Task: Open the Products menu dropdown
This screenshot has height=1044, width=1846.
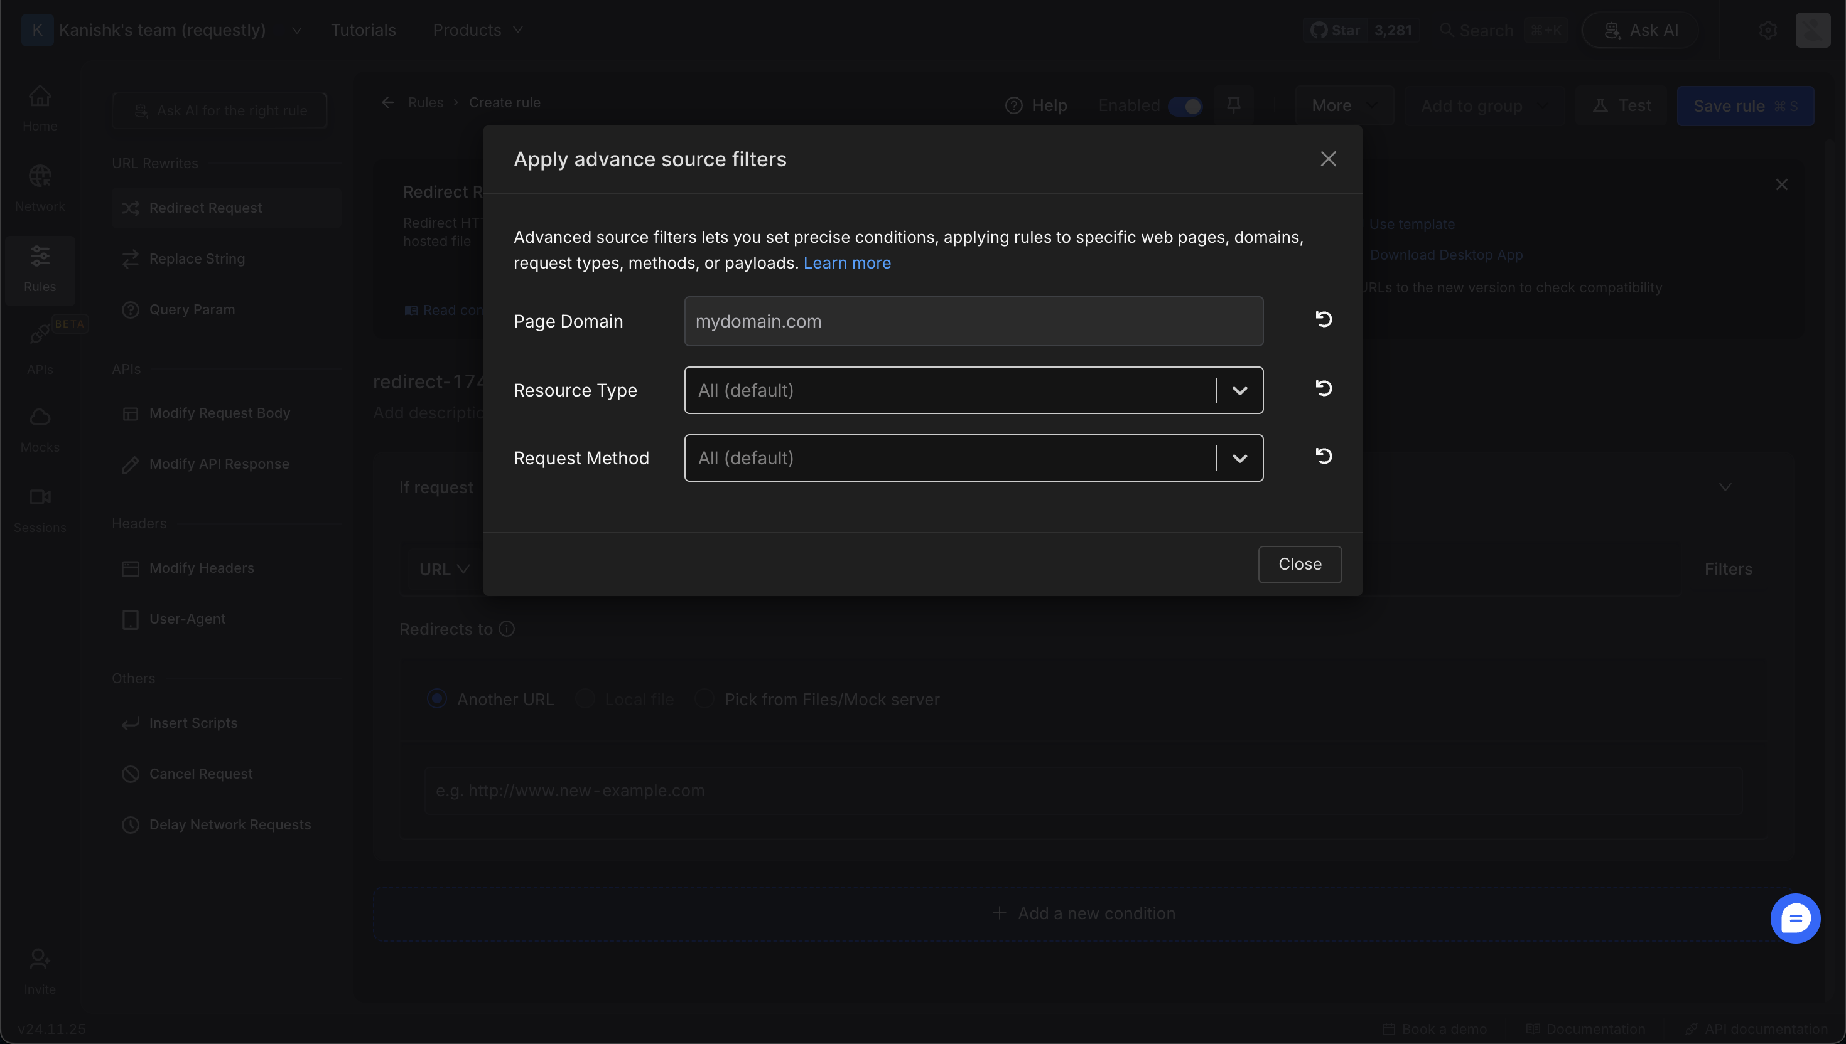Action: click(477, 30)
